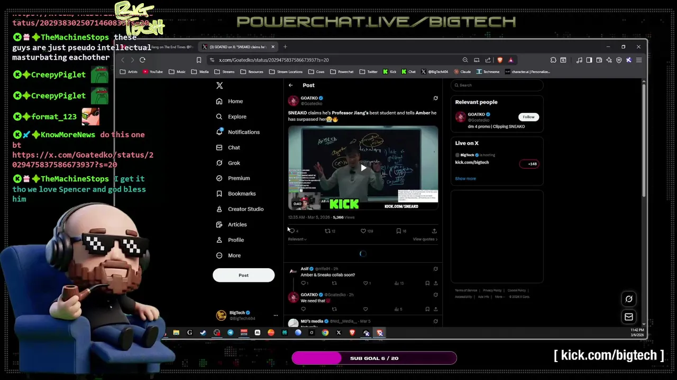Open the Artists bookmarks folder
This screenshot has height=380, width=677.
click(x=129, y=72)
